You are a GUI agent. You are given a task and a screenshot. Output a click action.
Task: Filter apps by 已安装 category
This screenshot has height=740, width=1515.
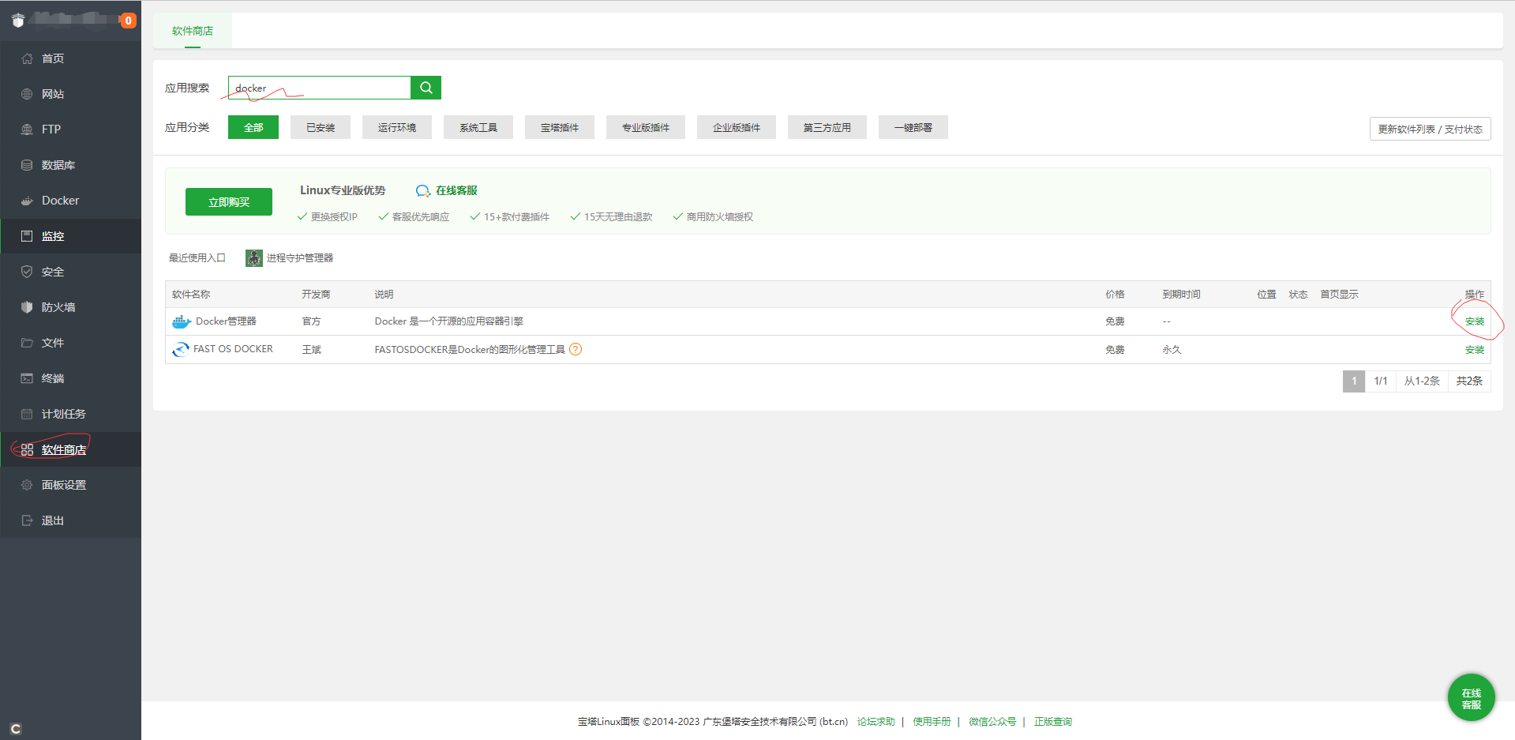click(x=320, y=127)
